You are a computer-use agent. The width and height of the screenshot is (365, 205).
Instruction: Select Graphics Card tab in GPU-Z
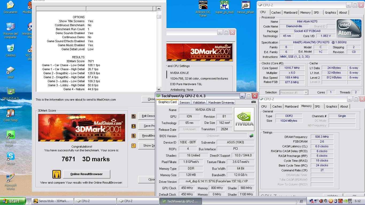point(167,102)
